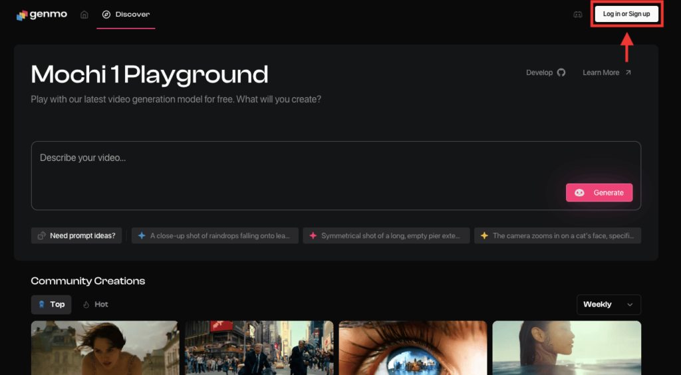
Task: Open the city street crowd video
Action: click(259, 348)
